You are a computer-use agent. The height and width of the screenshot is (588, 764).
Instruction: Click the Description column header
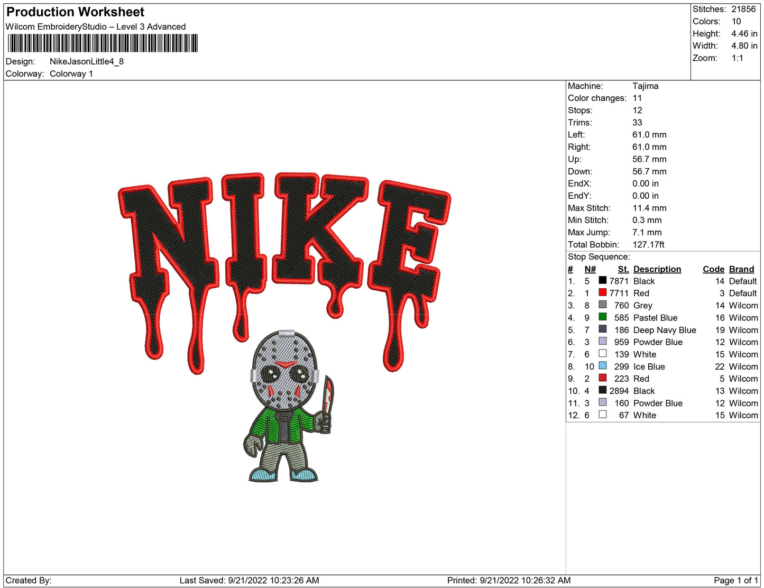pyautogui.click(x=657, y=269)
